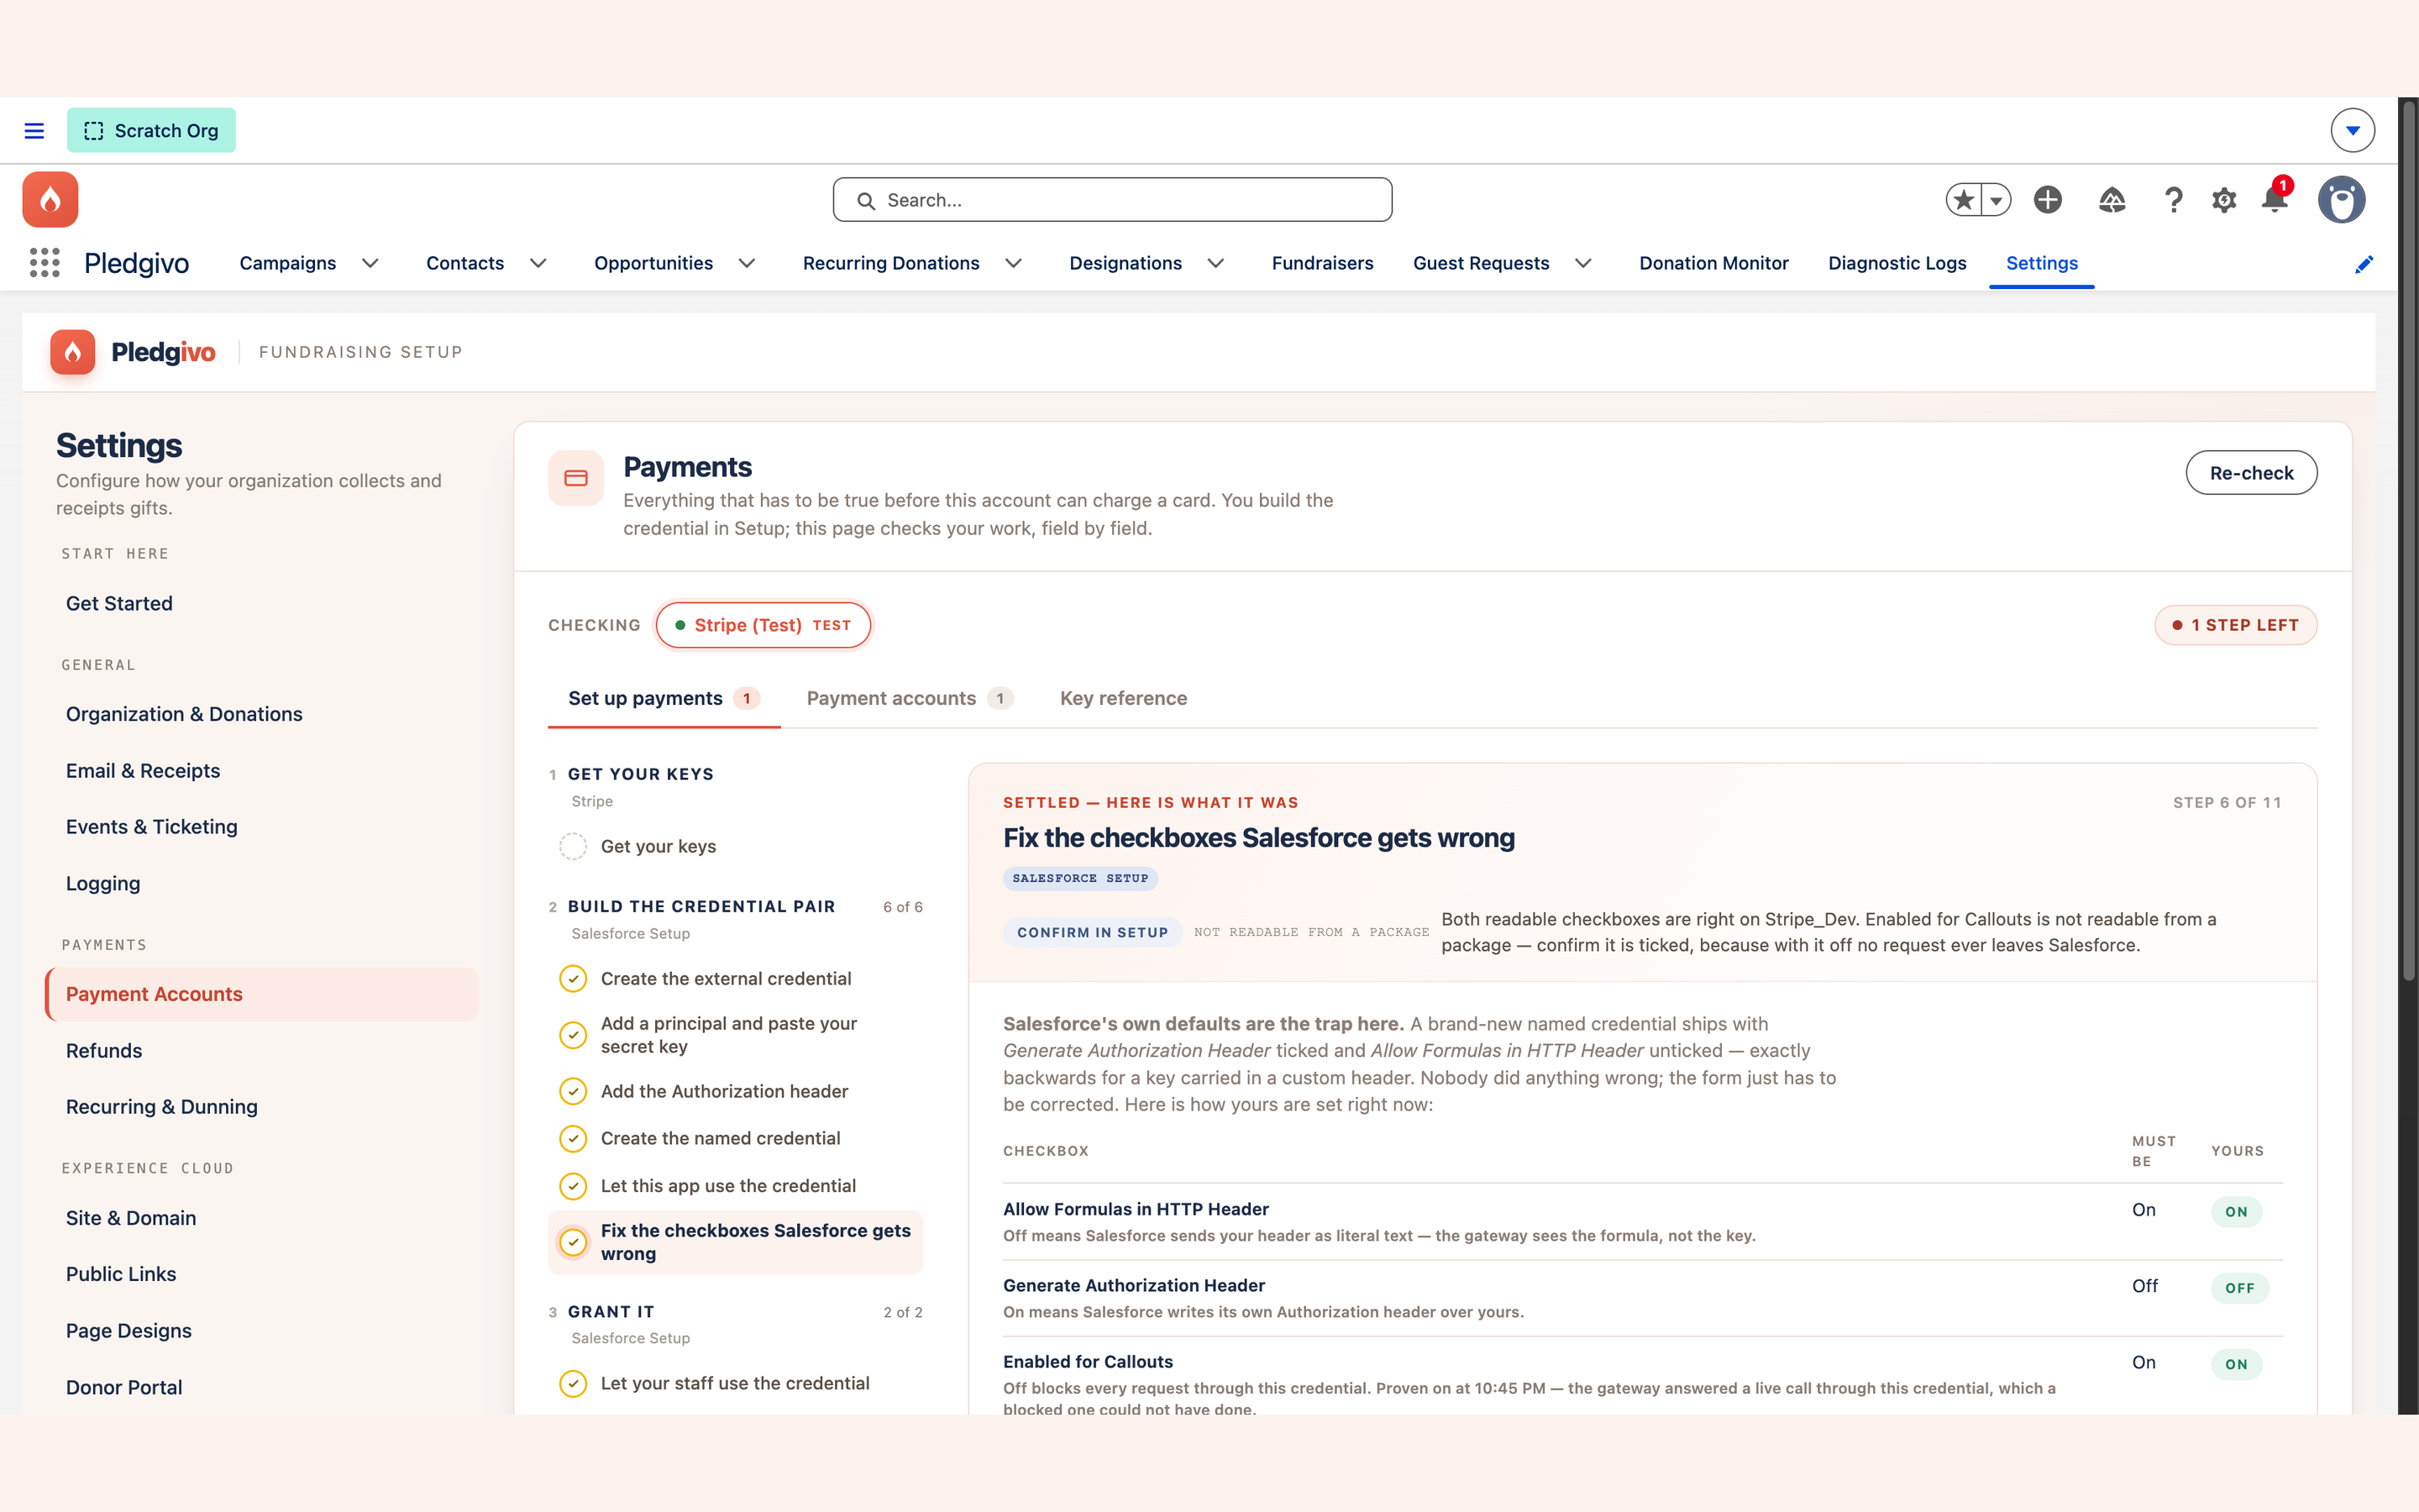This screenshot has width=2419, height=1512.
Task: Click checkmark beside Create the named credential
Action: point(573,1138)
